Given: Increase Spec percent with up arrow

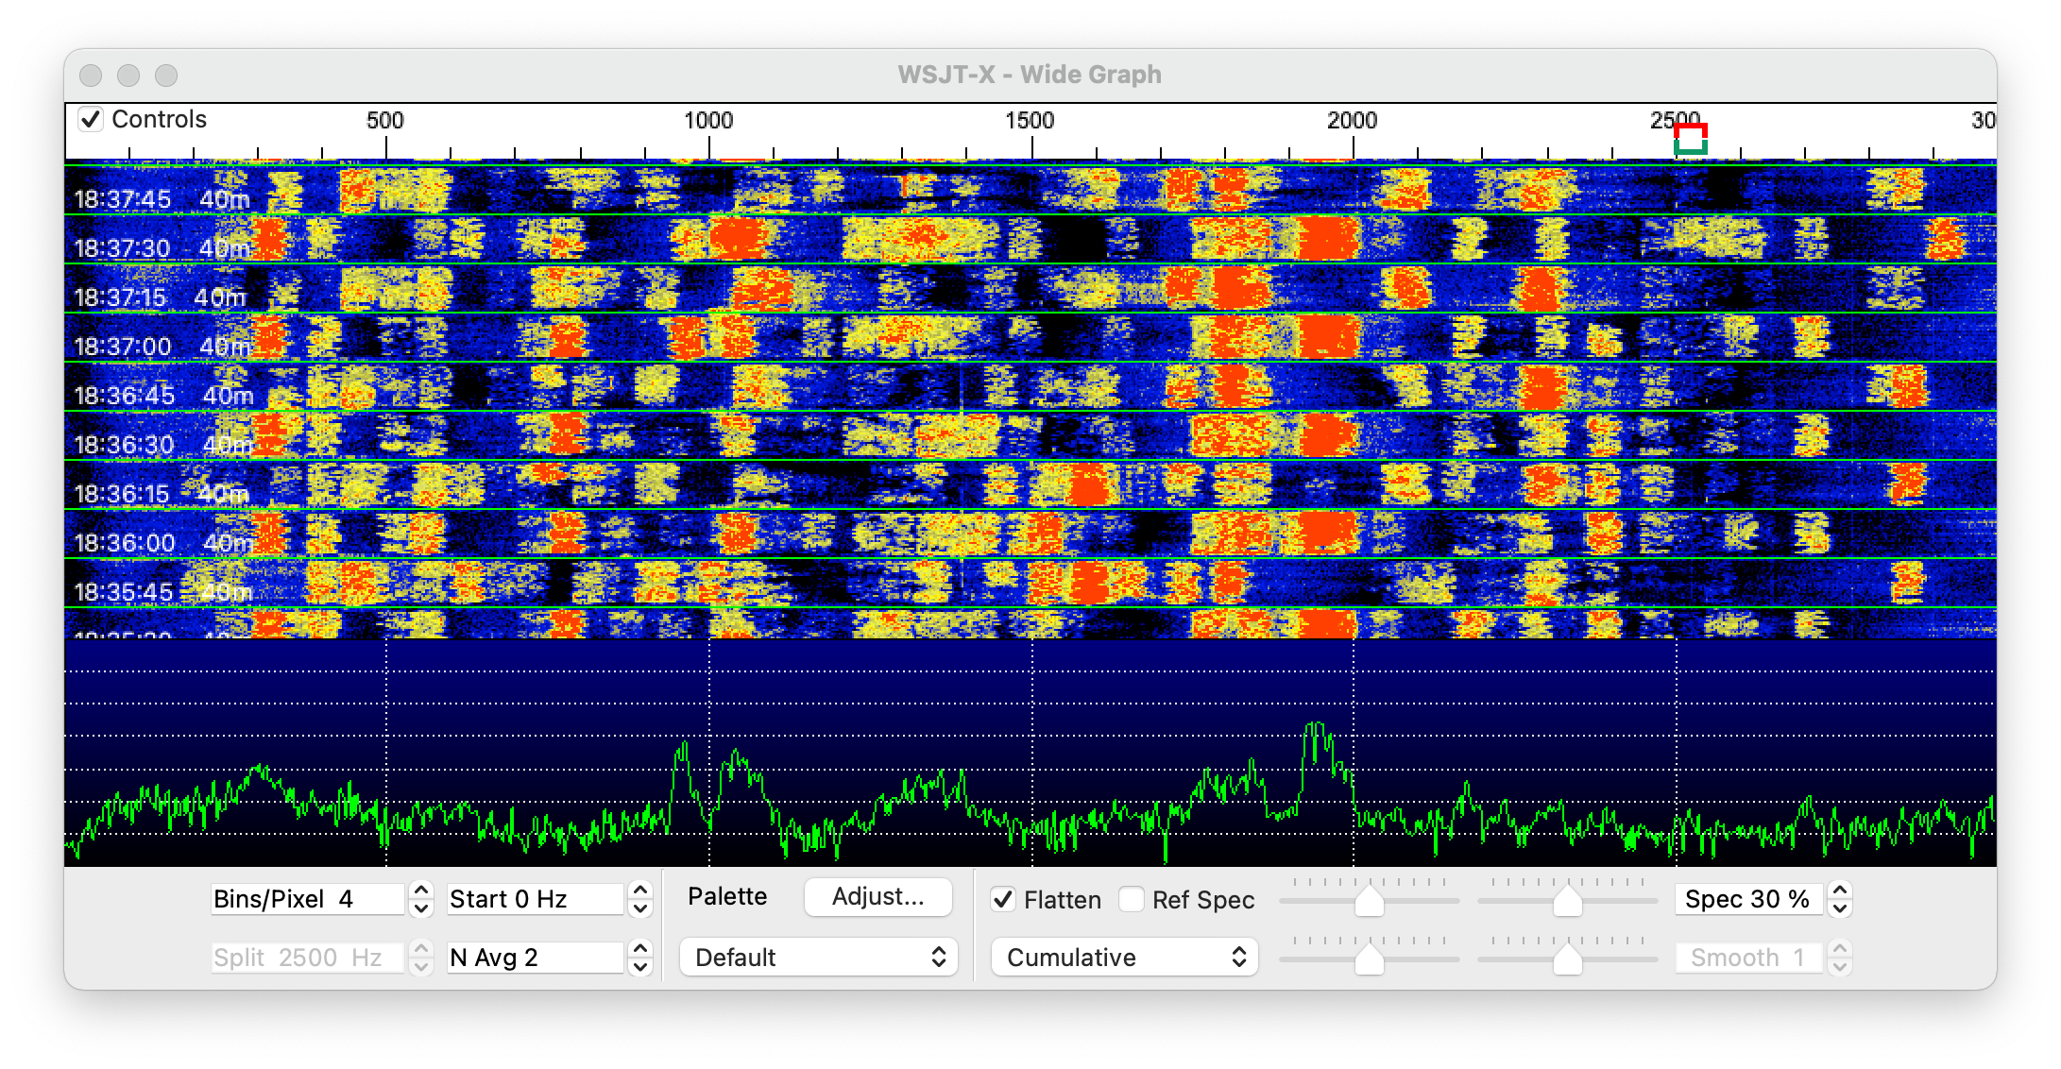Looking at the screenshot, I should (x=1839, y=891).
